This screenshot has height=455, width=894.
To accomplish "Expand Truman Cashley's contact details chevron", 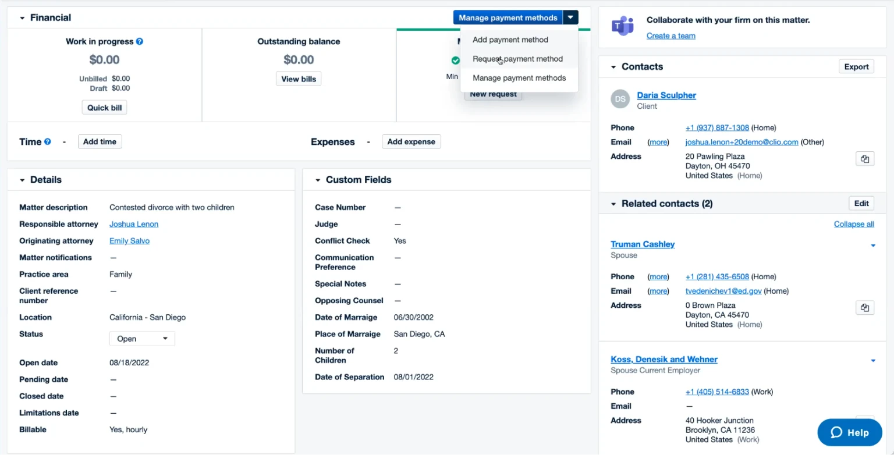I will (x=872, y=246).
